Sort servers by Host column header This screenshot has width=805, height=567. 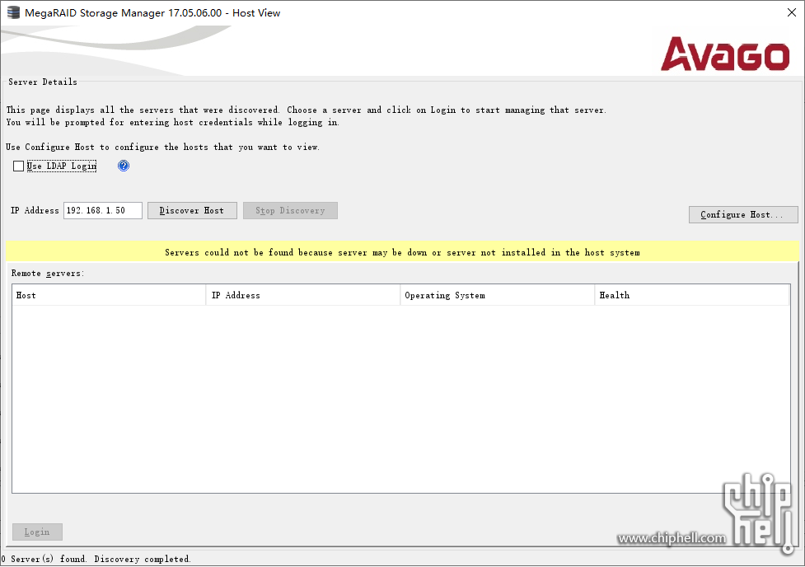click(x=109, y=295)
